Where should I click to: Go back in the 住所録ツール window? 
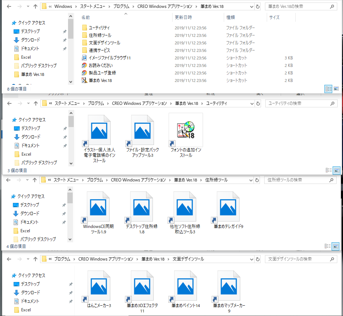click(x=8, y=180)
